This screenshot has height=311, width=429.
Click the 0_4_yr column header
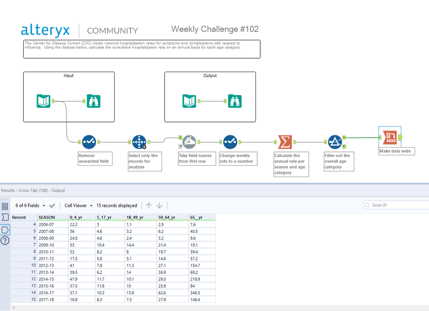[82, 217]
